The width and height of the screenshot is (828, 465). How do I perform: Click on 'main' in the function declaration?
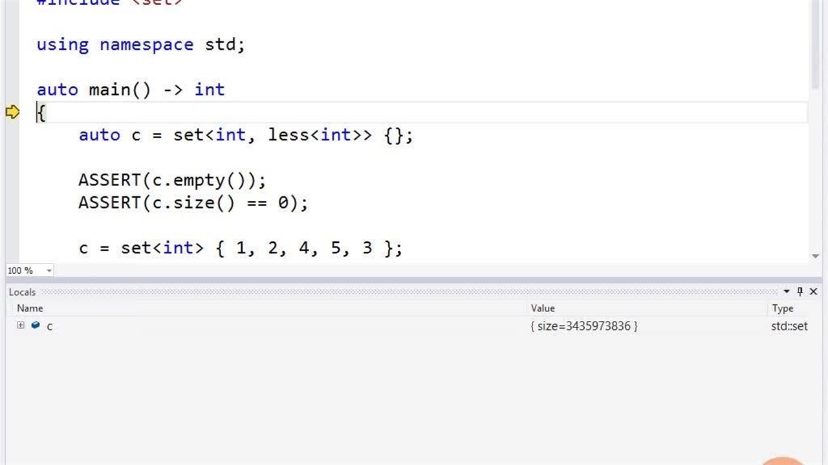click(x=109, y=90)
